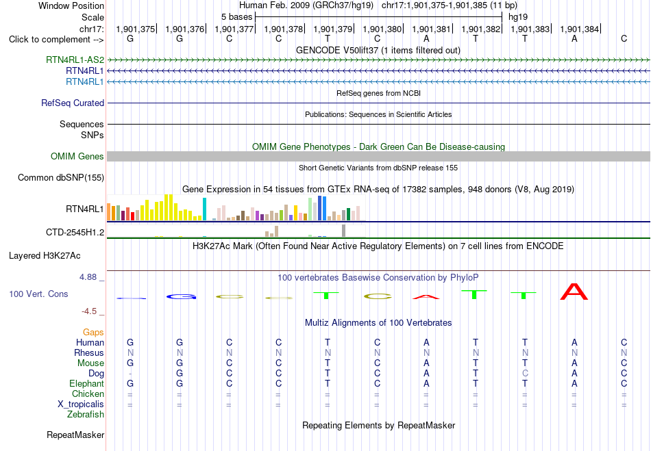Screen dimensions: 651x451
Task: Click the 1,901,382 position label
Action: point(481,29)
